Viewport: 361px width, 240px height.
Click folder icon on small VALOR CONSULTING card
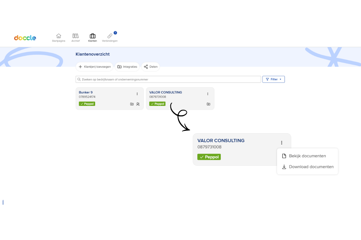pos(208,104)
